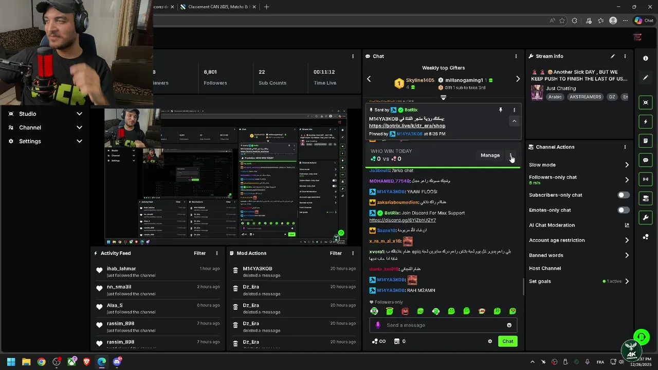Open the discord.gg invite link
This screenshot has width=658, height=370.
(x=403, y=220)
